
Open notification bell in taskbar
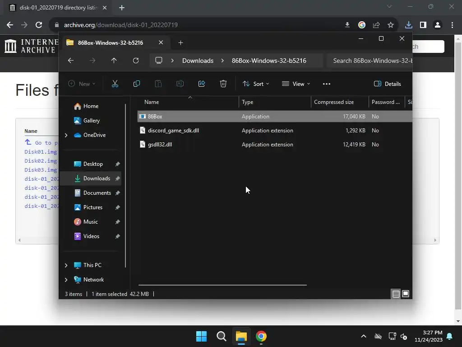coord(450,336)
